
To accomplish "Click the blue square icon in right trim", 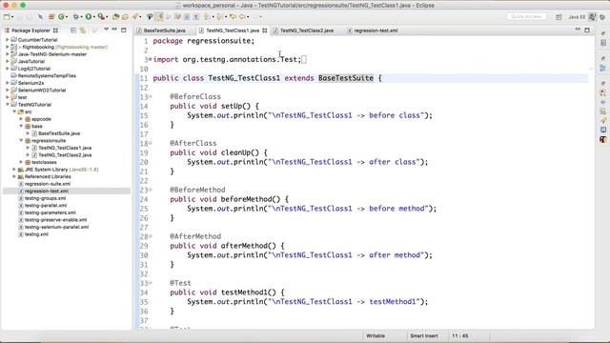I will (x=603, y=130).
